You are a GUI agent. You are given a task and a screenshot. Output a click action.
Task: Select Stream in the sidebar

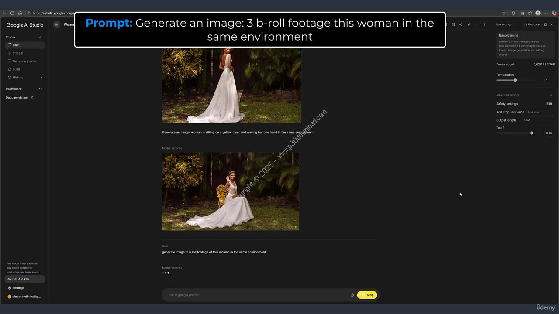point(18,53)
